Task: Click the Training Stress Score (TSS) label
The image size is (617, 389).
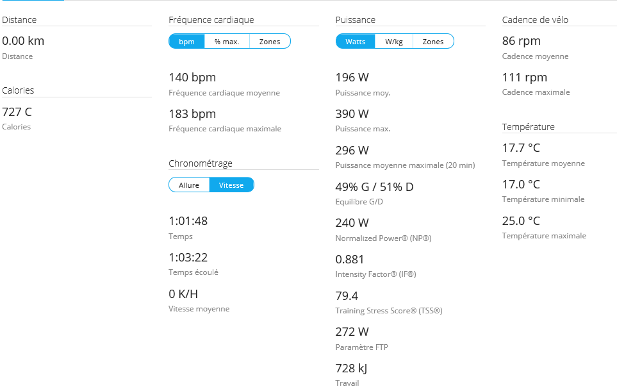Action: coord(388,311)
